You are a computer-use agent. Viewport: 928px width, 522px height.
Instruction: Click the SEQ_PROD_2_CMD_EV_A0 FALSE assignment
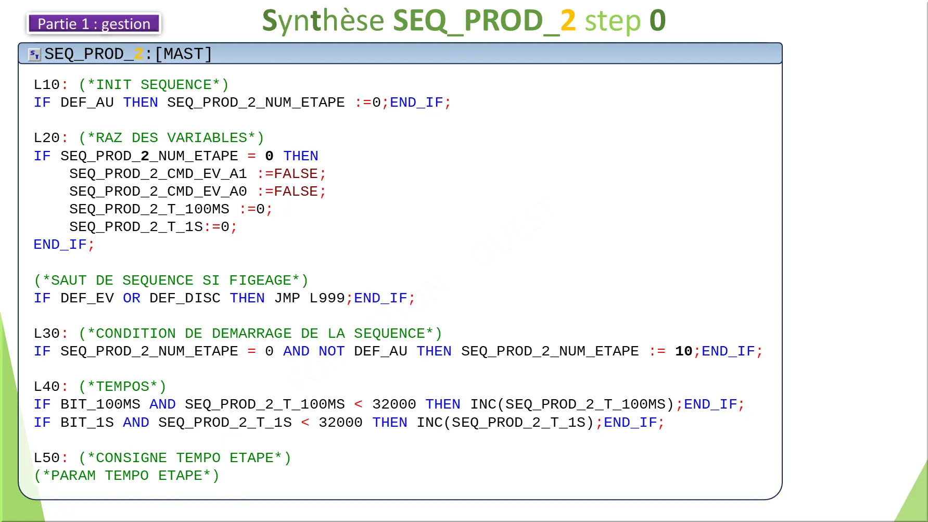pos(197,191)
